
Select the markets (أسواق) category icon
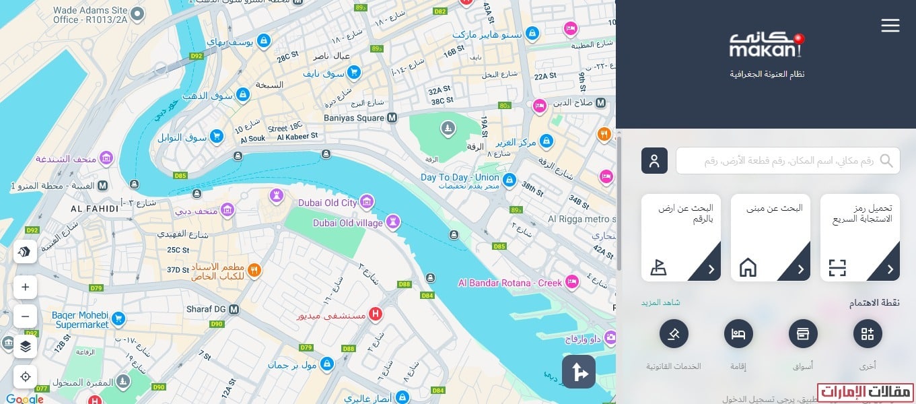pyautogui.click(x=803, y=333)
